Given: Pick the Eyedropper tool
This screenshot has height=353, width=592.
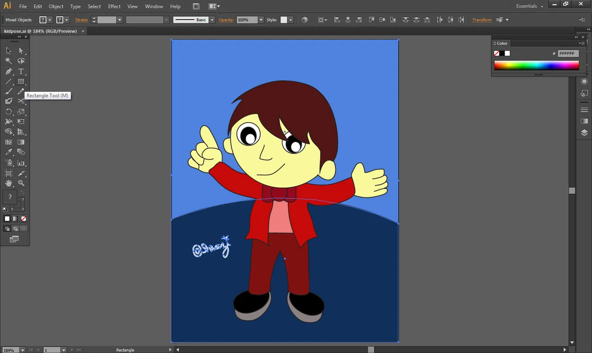Looking at the screenshot, I should tap(8, 152).
